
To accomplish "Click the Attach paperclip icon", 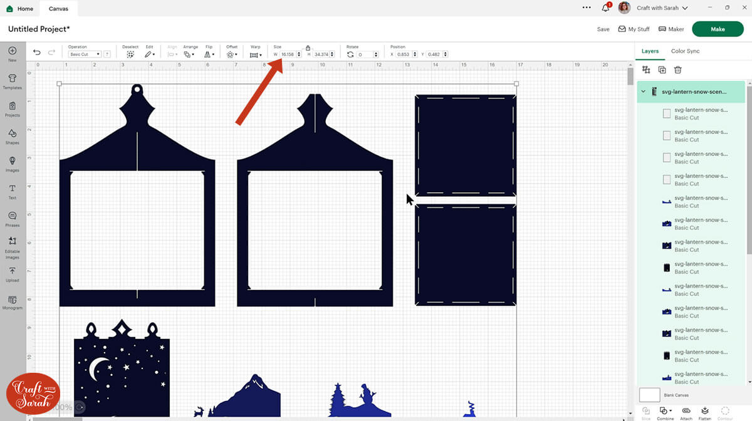I will tap(686, 411).
